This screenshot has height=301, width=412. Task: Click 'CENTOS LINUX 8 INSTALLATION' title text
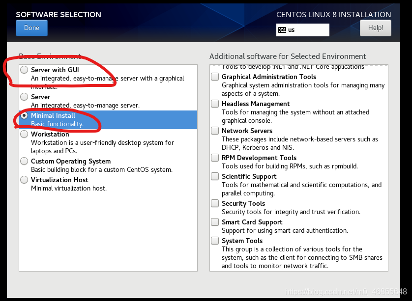pos(334,14)
